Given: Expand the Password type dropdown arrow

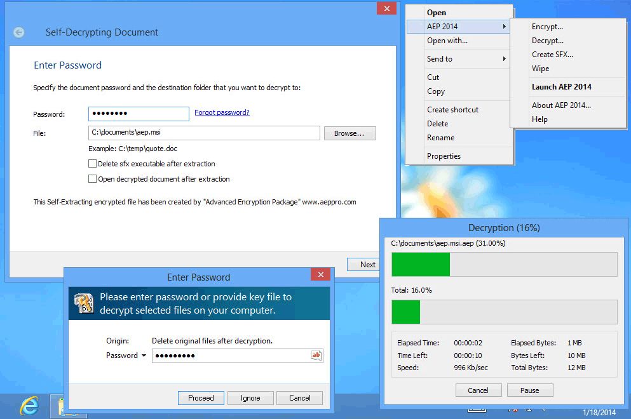Looking at the screenshot, I should (144, 356).
